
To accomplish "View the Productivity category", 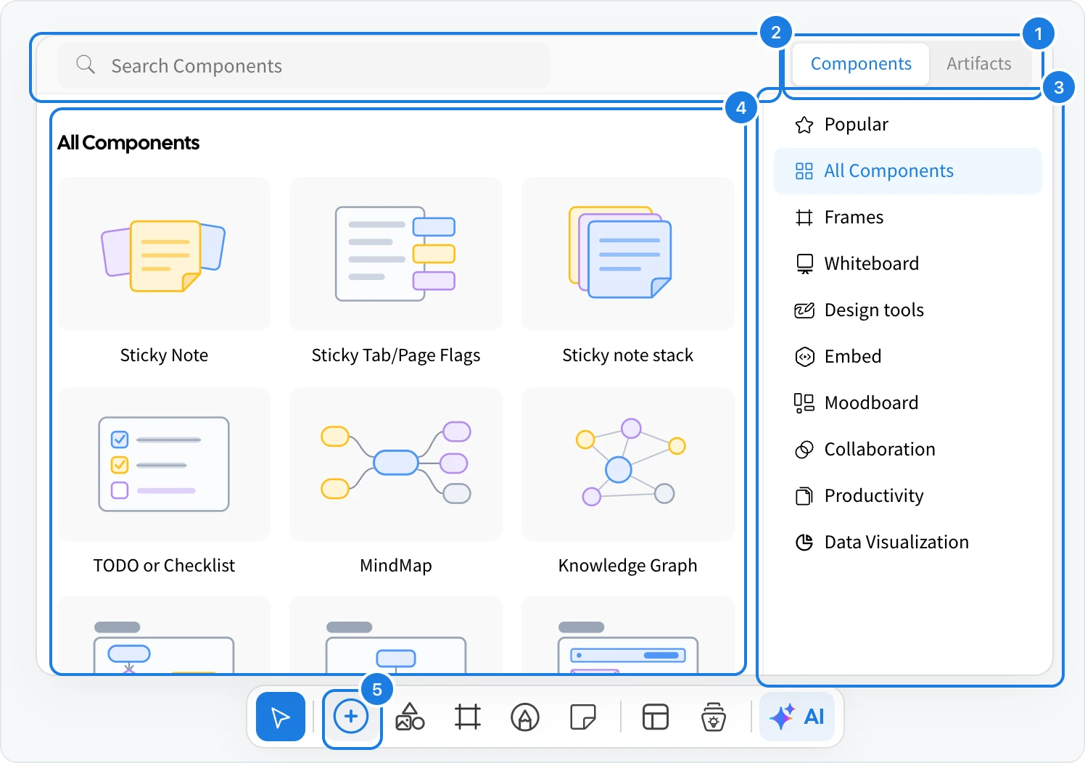I will [x=908, y=496].
